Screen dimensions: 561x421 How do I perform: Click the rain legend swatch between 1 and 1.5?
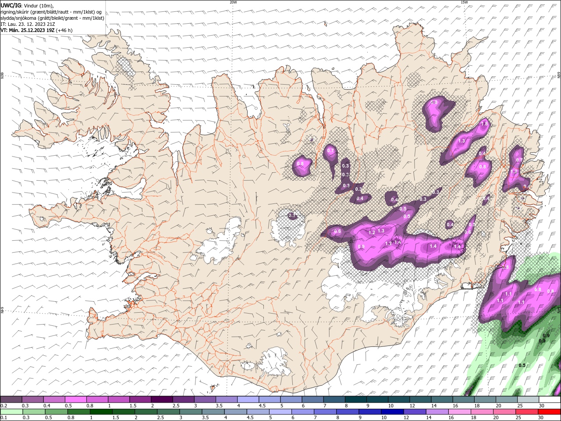pyautogui.click(x=101, y=412)
